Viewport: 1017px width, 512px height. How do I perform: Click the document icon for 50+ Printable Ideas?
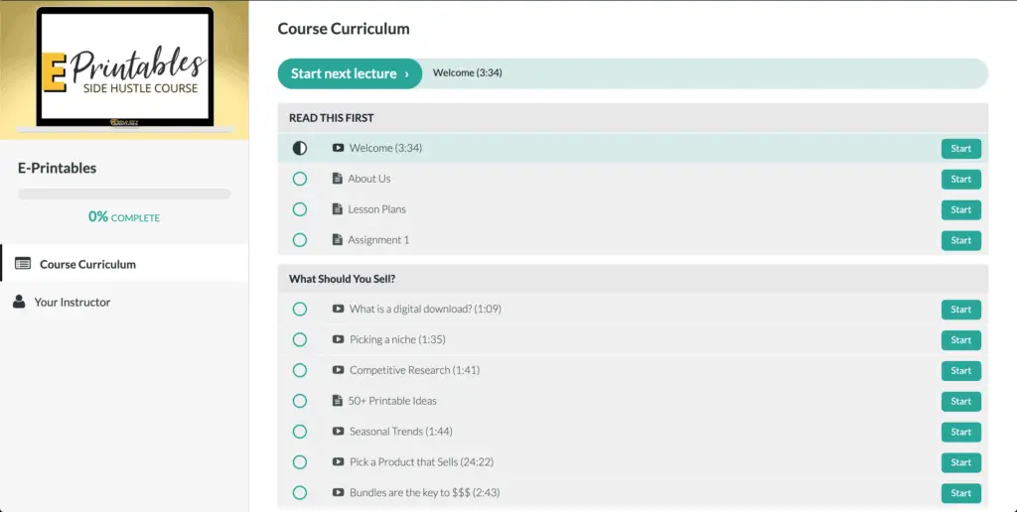point(337,401)
